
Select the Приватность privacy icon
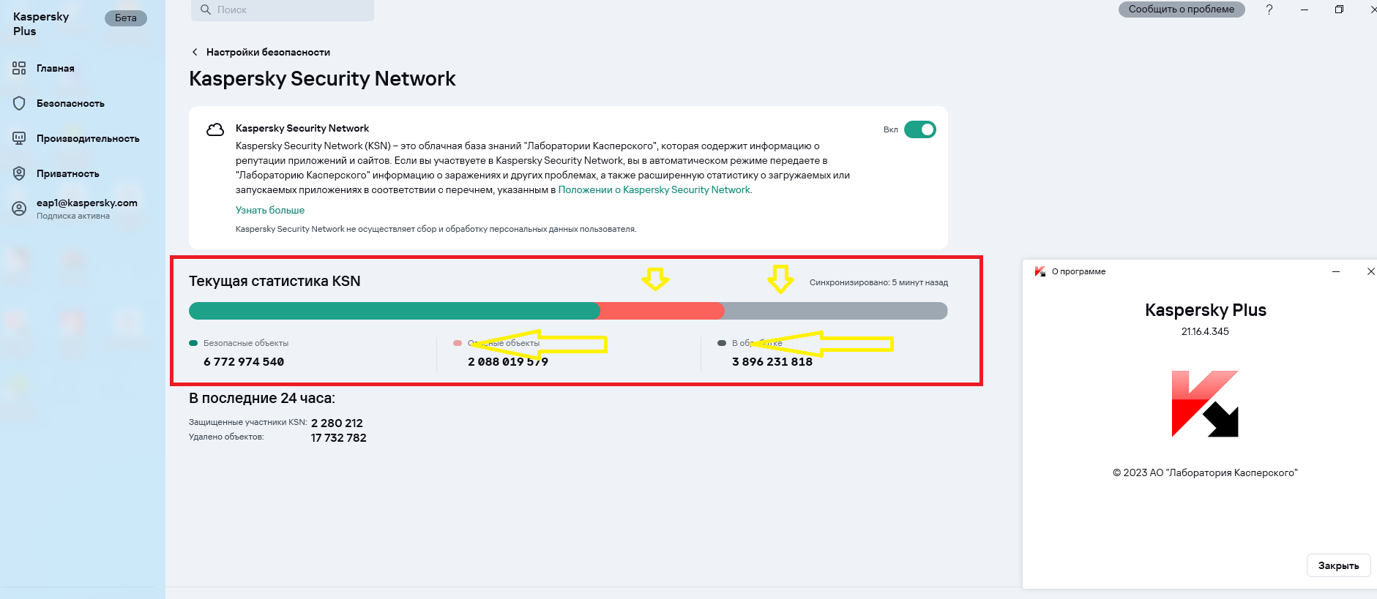[x=19, y=173]
